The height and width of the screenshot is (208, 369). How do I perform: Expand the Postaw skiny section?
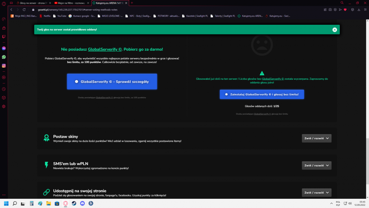coord(317,138)
